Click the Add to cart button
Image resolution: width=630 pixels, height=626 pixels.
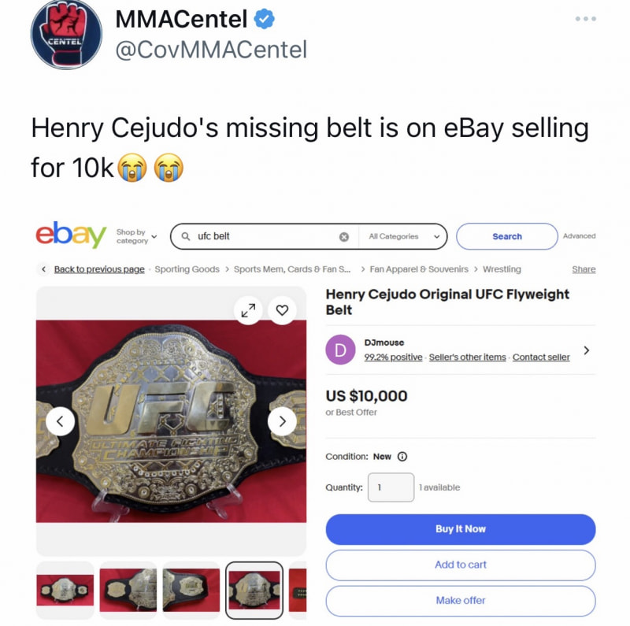point(461,565)
